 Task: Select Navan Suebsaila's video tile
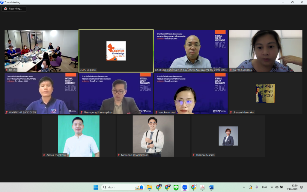(x=266, y=51)
